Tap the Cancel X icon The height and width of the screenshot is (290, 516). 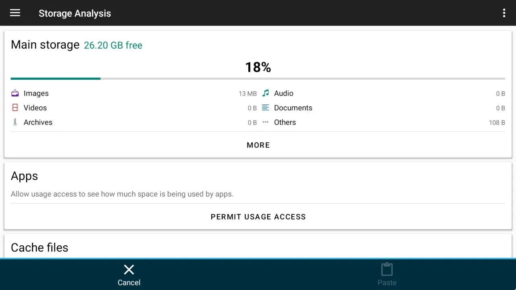[129, 269]
